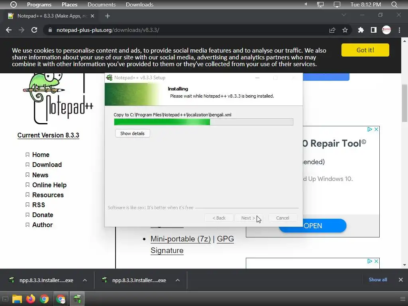408x306 pixels.
Task: Open the Downloads menu
Action: click(x=139, y=4)
